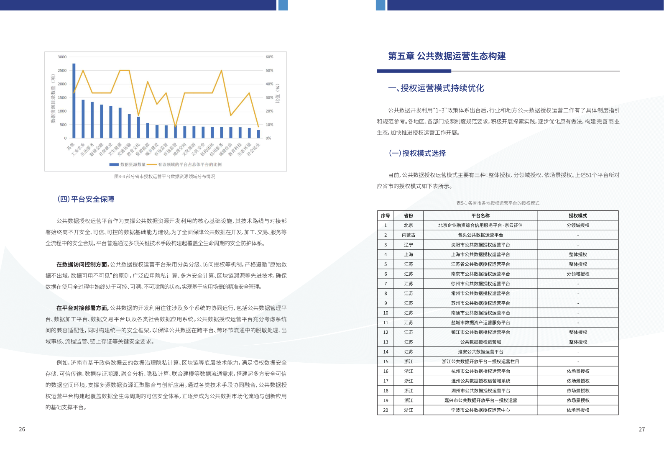The width and height of the screenshot is (664, 451).
Task: Click subheading (四) 平台安全保障
Action: tap(86, 199)
